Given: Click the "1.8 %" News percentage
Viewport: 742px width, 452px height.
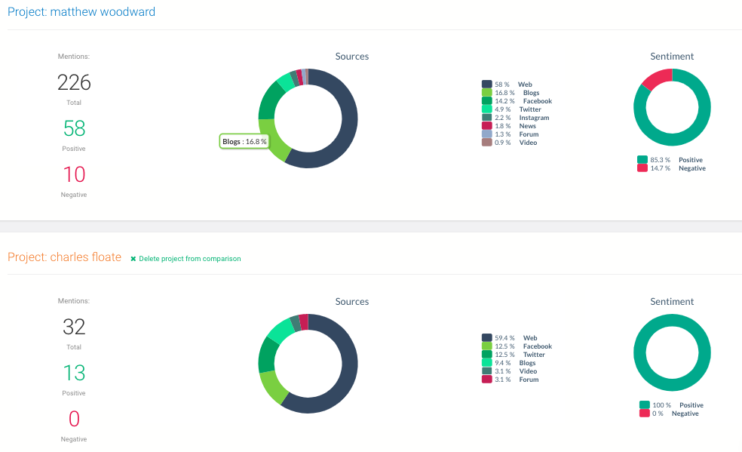Looking at the screenshot, I should (502, 126).
